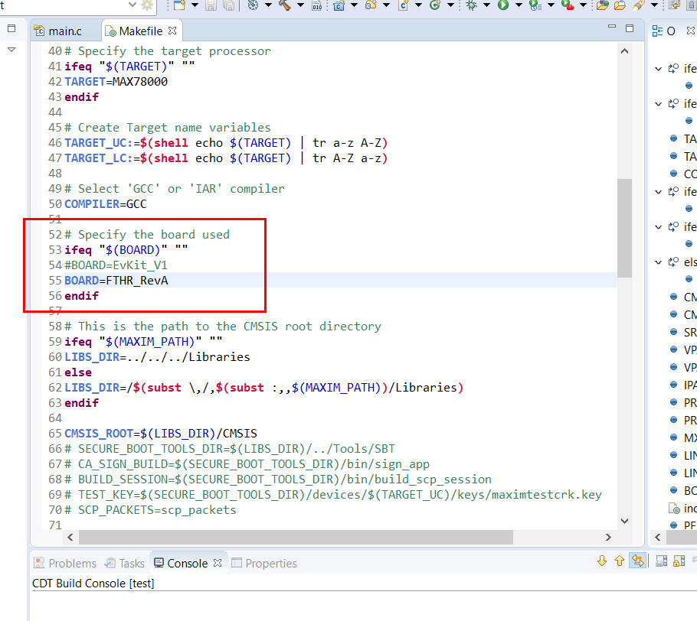The image size is (697, 621).
Task: Click the line 'BOARD=FTHR_RevA'
Action: point(116,281)
